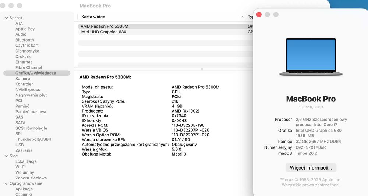Open Drukarki entry
This screenshot has height=196, width=368.
[24, 57]
